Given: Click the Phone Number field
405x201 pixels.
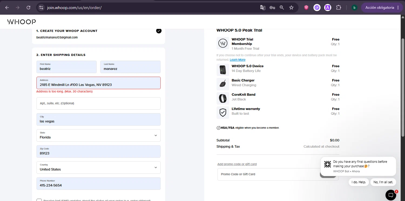Looking at the screenshot, I should [x=99, y=184].
